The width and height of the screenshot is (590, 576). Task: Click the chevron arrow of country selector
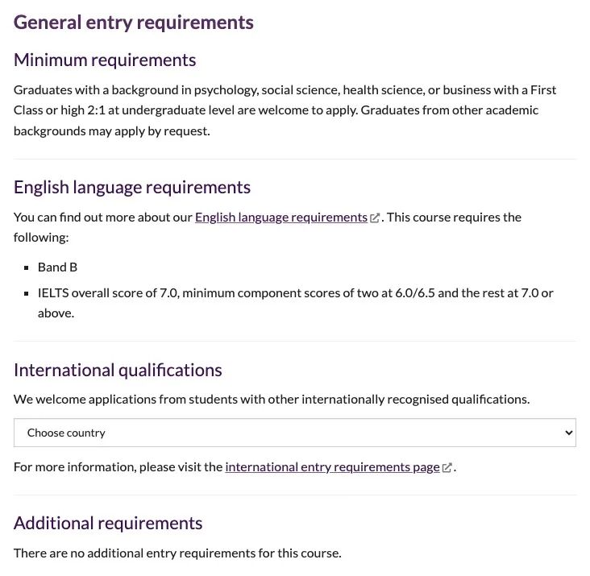(568, 433)
